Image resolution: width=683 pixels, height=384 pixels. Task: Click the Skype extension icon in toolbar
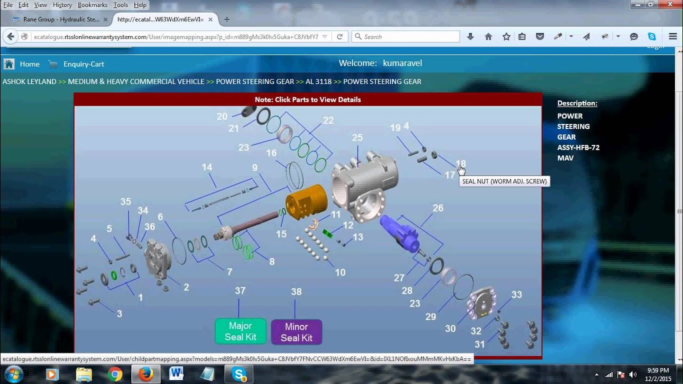click(652, 37)
